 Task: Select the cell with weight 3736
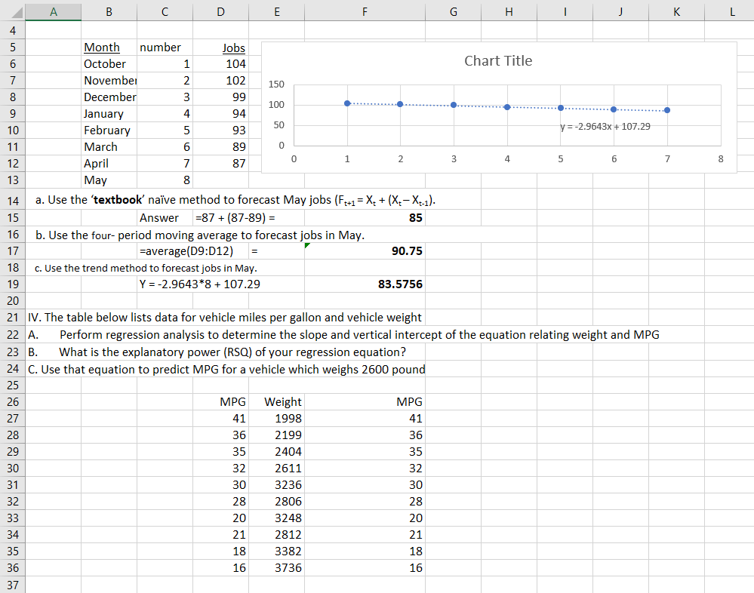276,567
